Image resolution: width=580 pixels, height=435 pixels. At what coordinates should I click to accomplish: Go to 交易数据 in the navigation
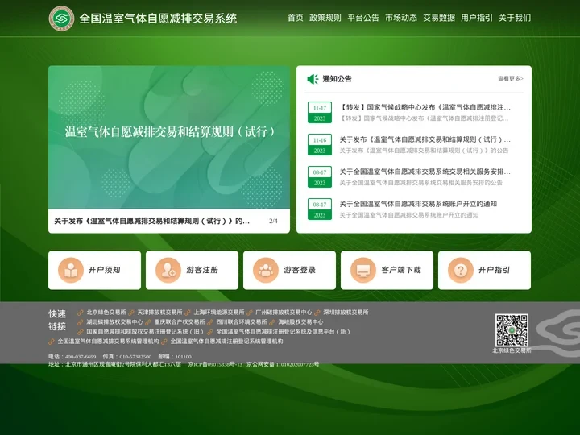click(439, 18)
